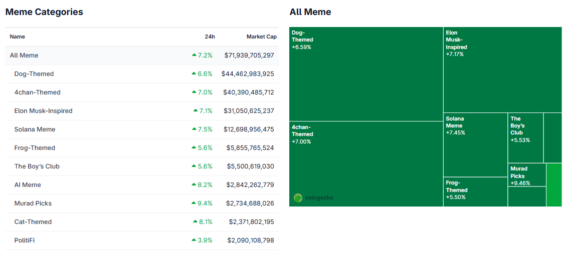This screenshot has height=255, width=569.
Task: Click Cat-Themed 8.1% change value
Action: pos(206,221)
